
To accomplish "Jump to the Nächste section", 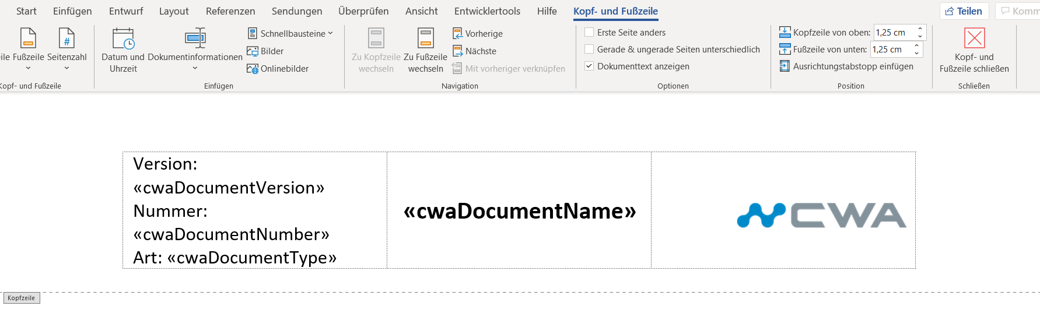I will pos(475,51).
